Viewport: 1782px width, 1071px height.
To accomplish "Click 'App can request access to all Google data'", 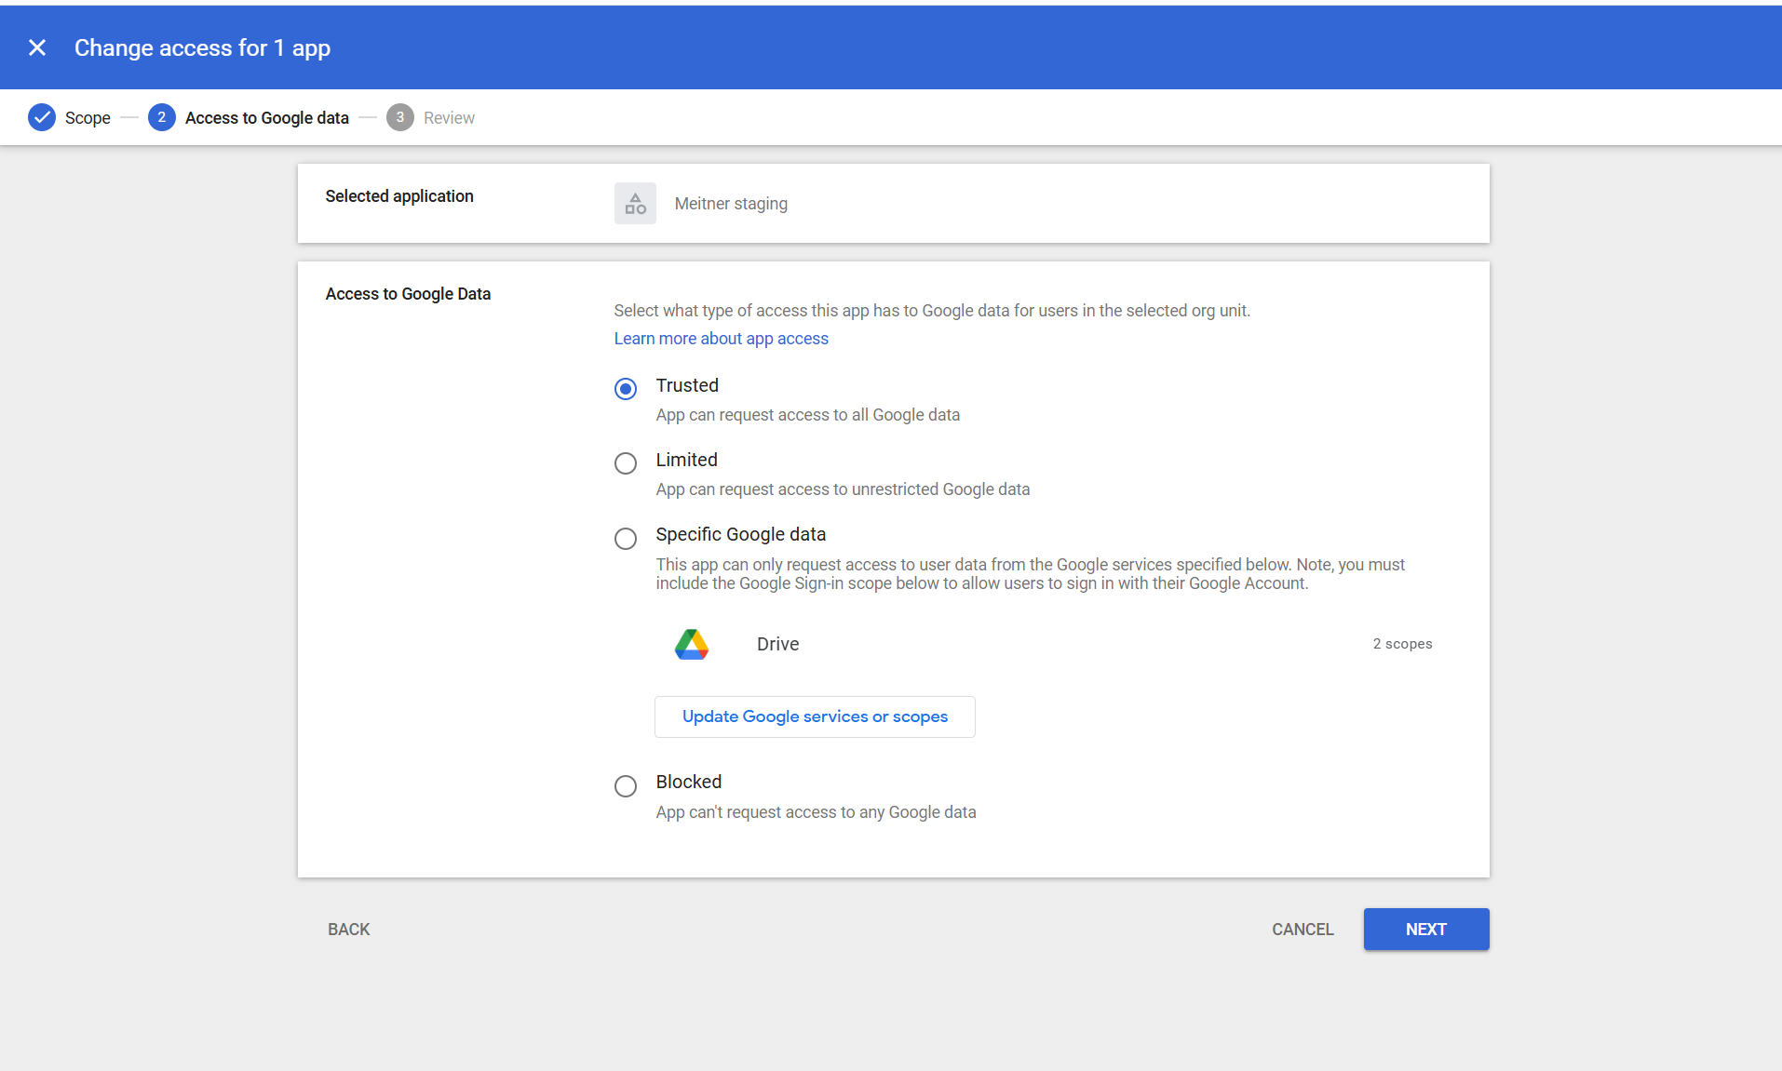I will pos(807,415).
